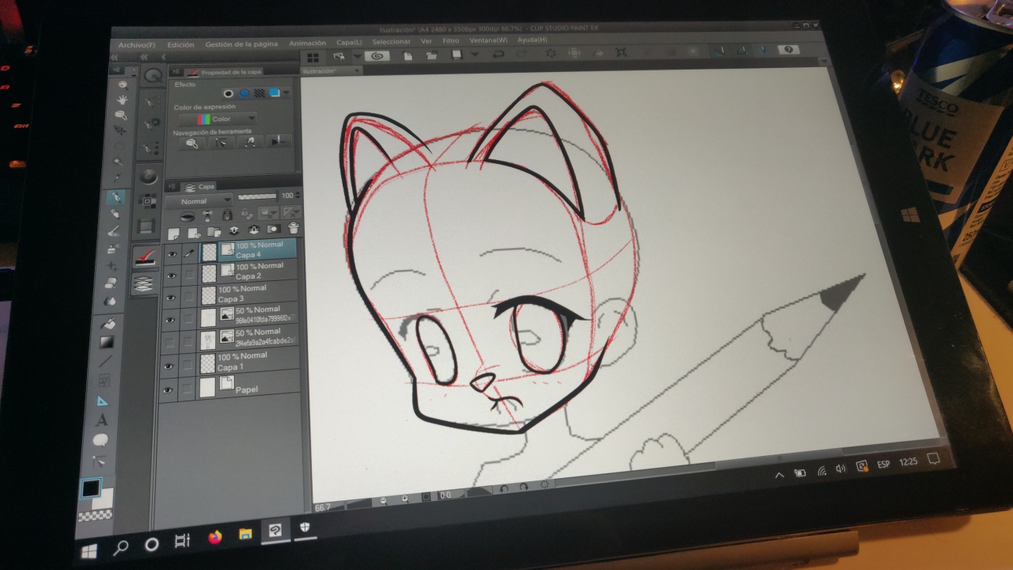Open the Edición menu
This screenshot has width=1013, height=570.
181,44
